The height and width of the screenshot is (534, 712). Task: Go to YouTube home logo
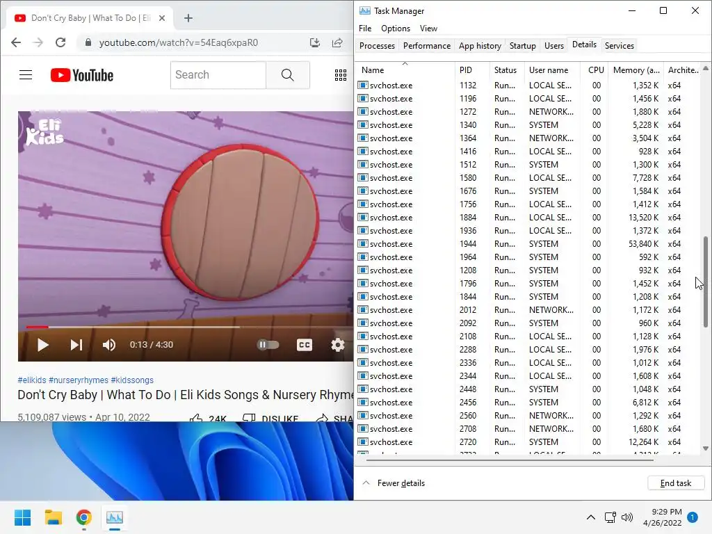(x=82, y=75)
